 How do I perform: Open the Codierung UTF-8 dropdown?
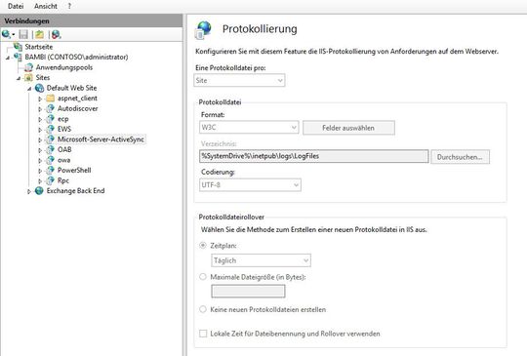tap(250, 184)
